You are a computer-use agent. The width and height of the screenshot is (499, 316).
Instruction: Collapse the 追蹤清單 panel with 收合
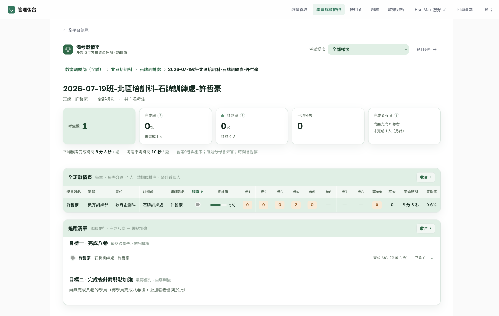[426, 228]
